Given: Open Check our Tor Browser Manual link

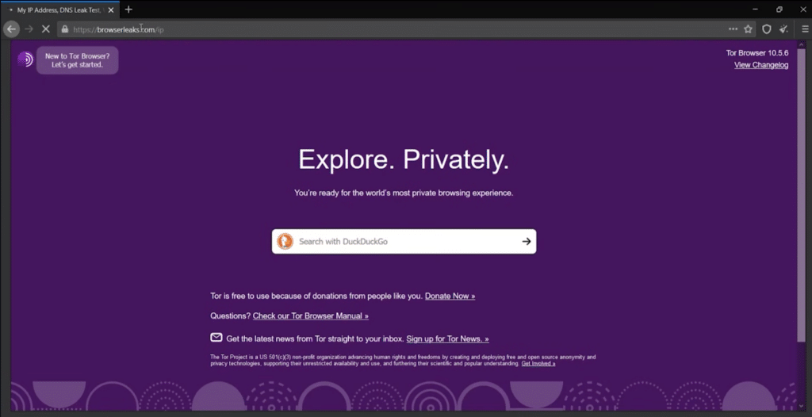Looking at the screenshot, I should click(311, 316).
